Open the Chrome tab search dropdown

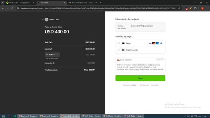pos(3,3)
